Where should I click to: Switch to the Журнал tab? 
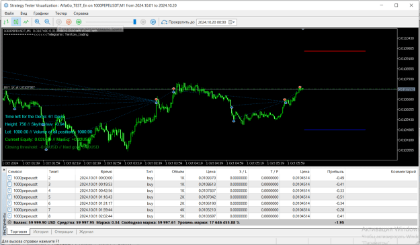(x=86, y=232)
